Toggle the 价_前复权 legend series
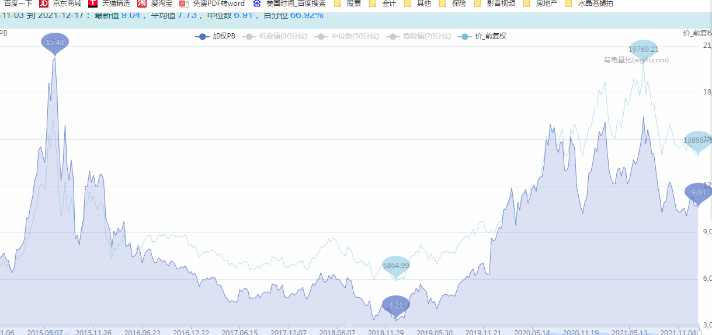This screenshot has height=335, width=712. [482, 36]
